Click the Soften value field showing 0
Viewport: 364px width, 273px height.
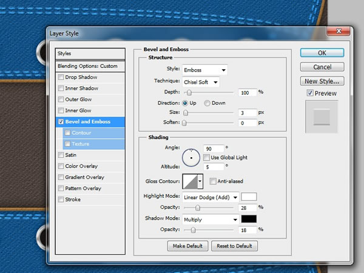[248, 123]
